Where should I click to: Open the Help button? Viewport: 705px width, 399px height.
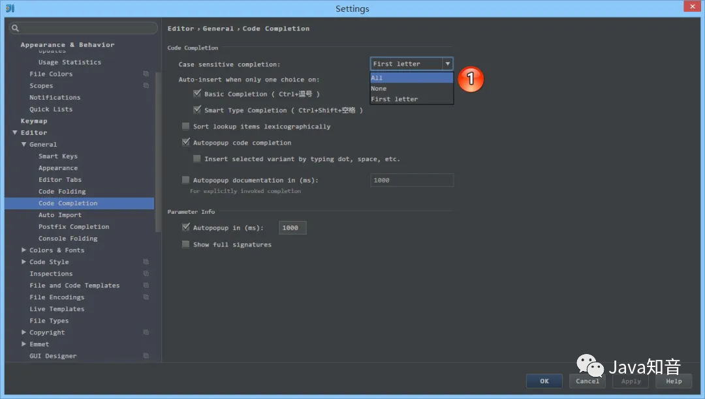[674, 381]
